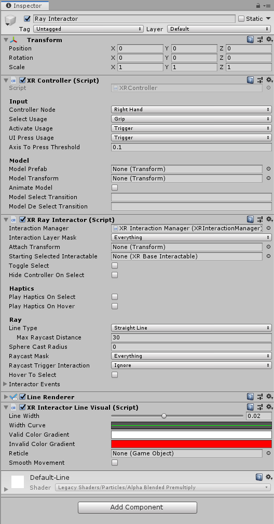This screenshot has height=524, width=274.
Task: Expand the Line Renderer component foldout
Action: 6,397
